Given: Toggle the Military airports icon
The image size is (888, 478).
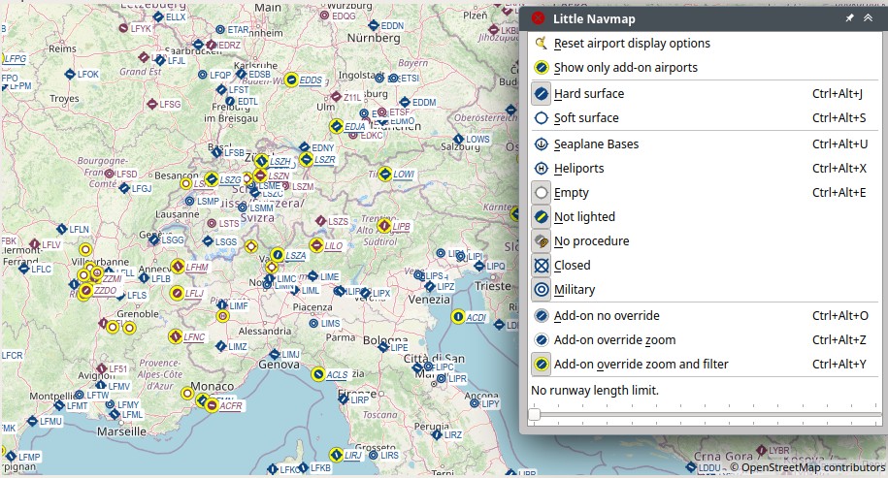Looking at the screenshot, I should click(x=542, y=290).
